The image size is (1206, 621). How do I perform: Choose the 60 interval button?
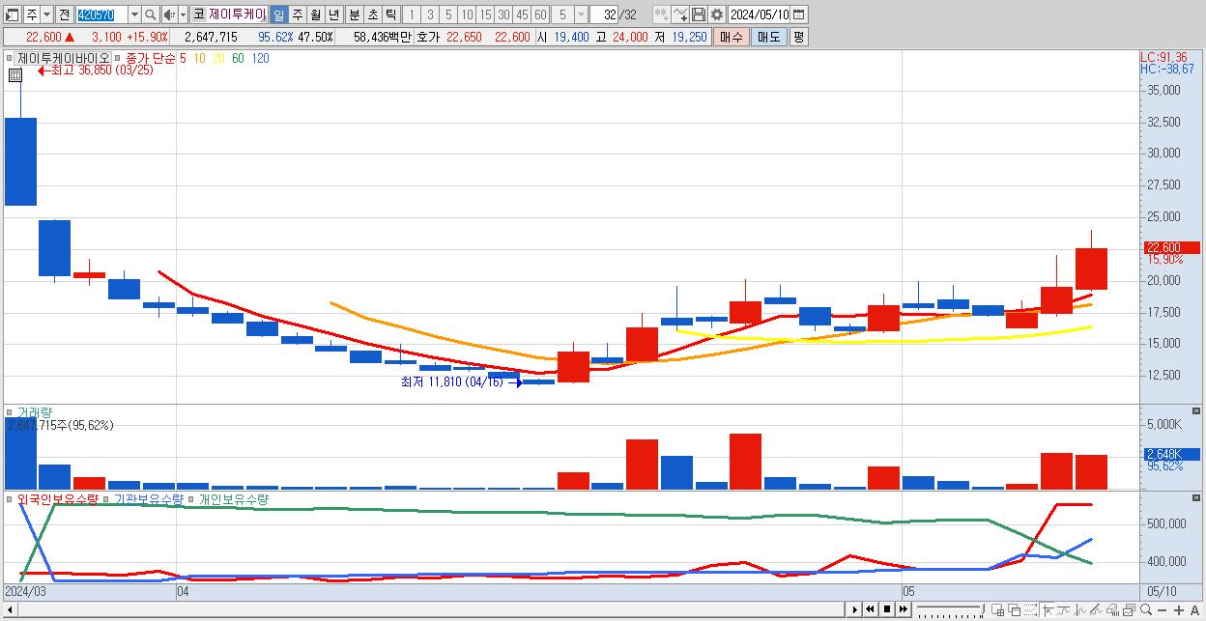pyautogui.click(x=540, y=14)
